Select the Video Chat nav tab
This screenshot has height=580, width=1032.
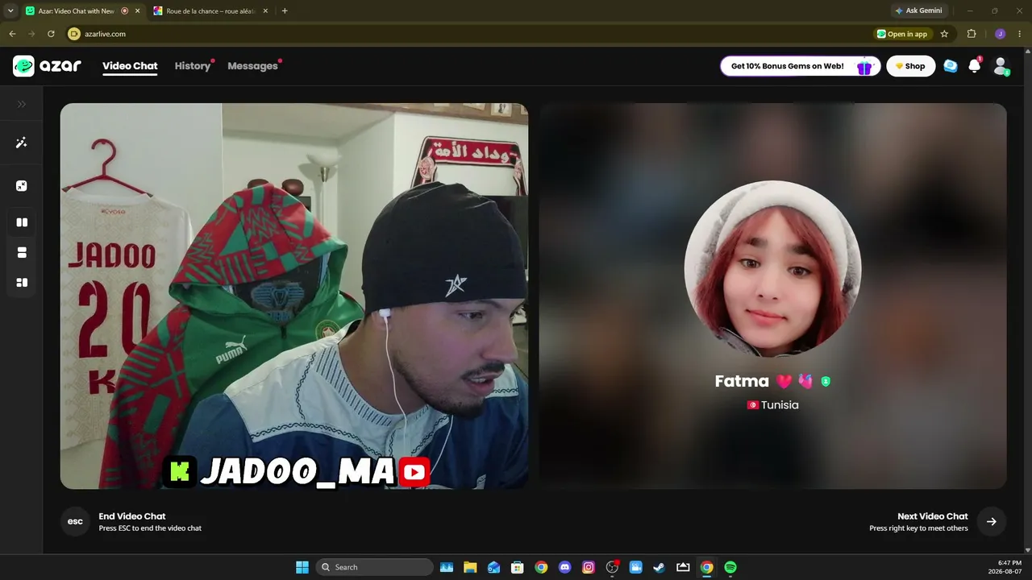point(130,66)
